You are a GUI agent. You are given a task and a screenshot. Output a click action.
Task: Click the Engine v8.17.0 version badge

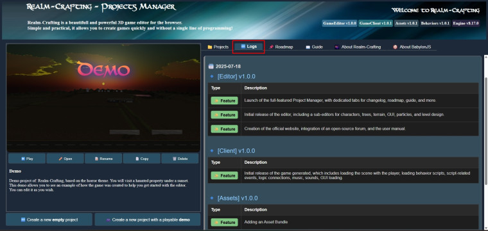(466, 23)
